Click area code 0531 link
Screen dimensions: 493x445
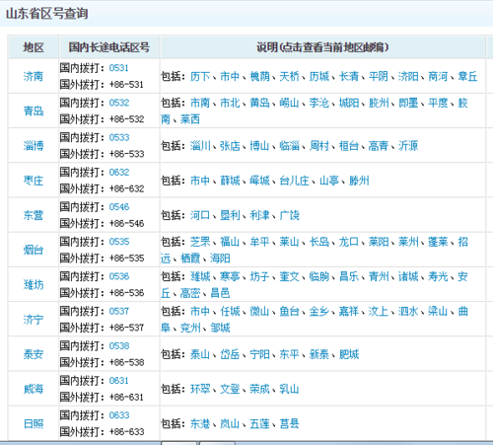(119, 68)
